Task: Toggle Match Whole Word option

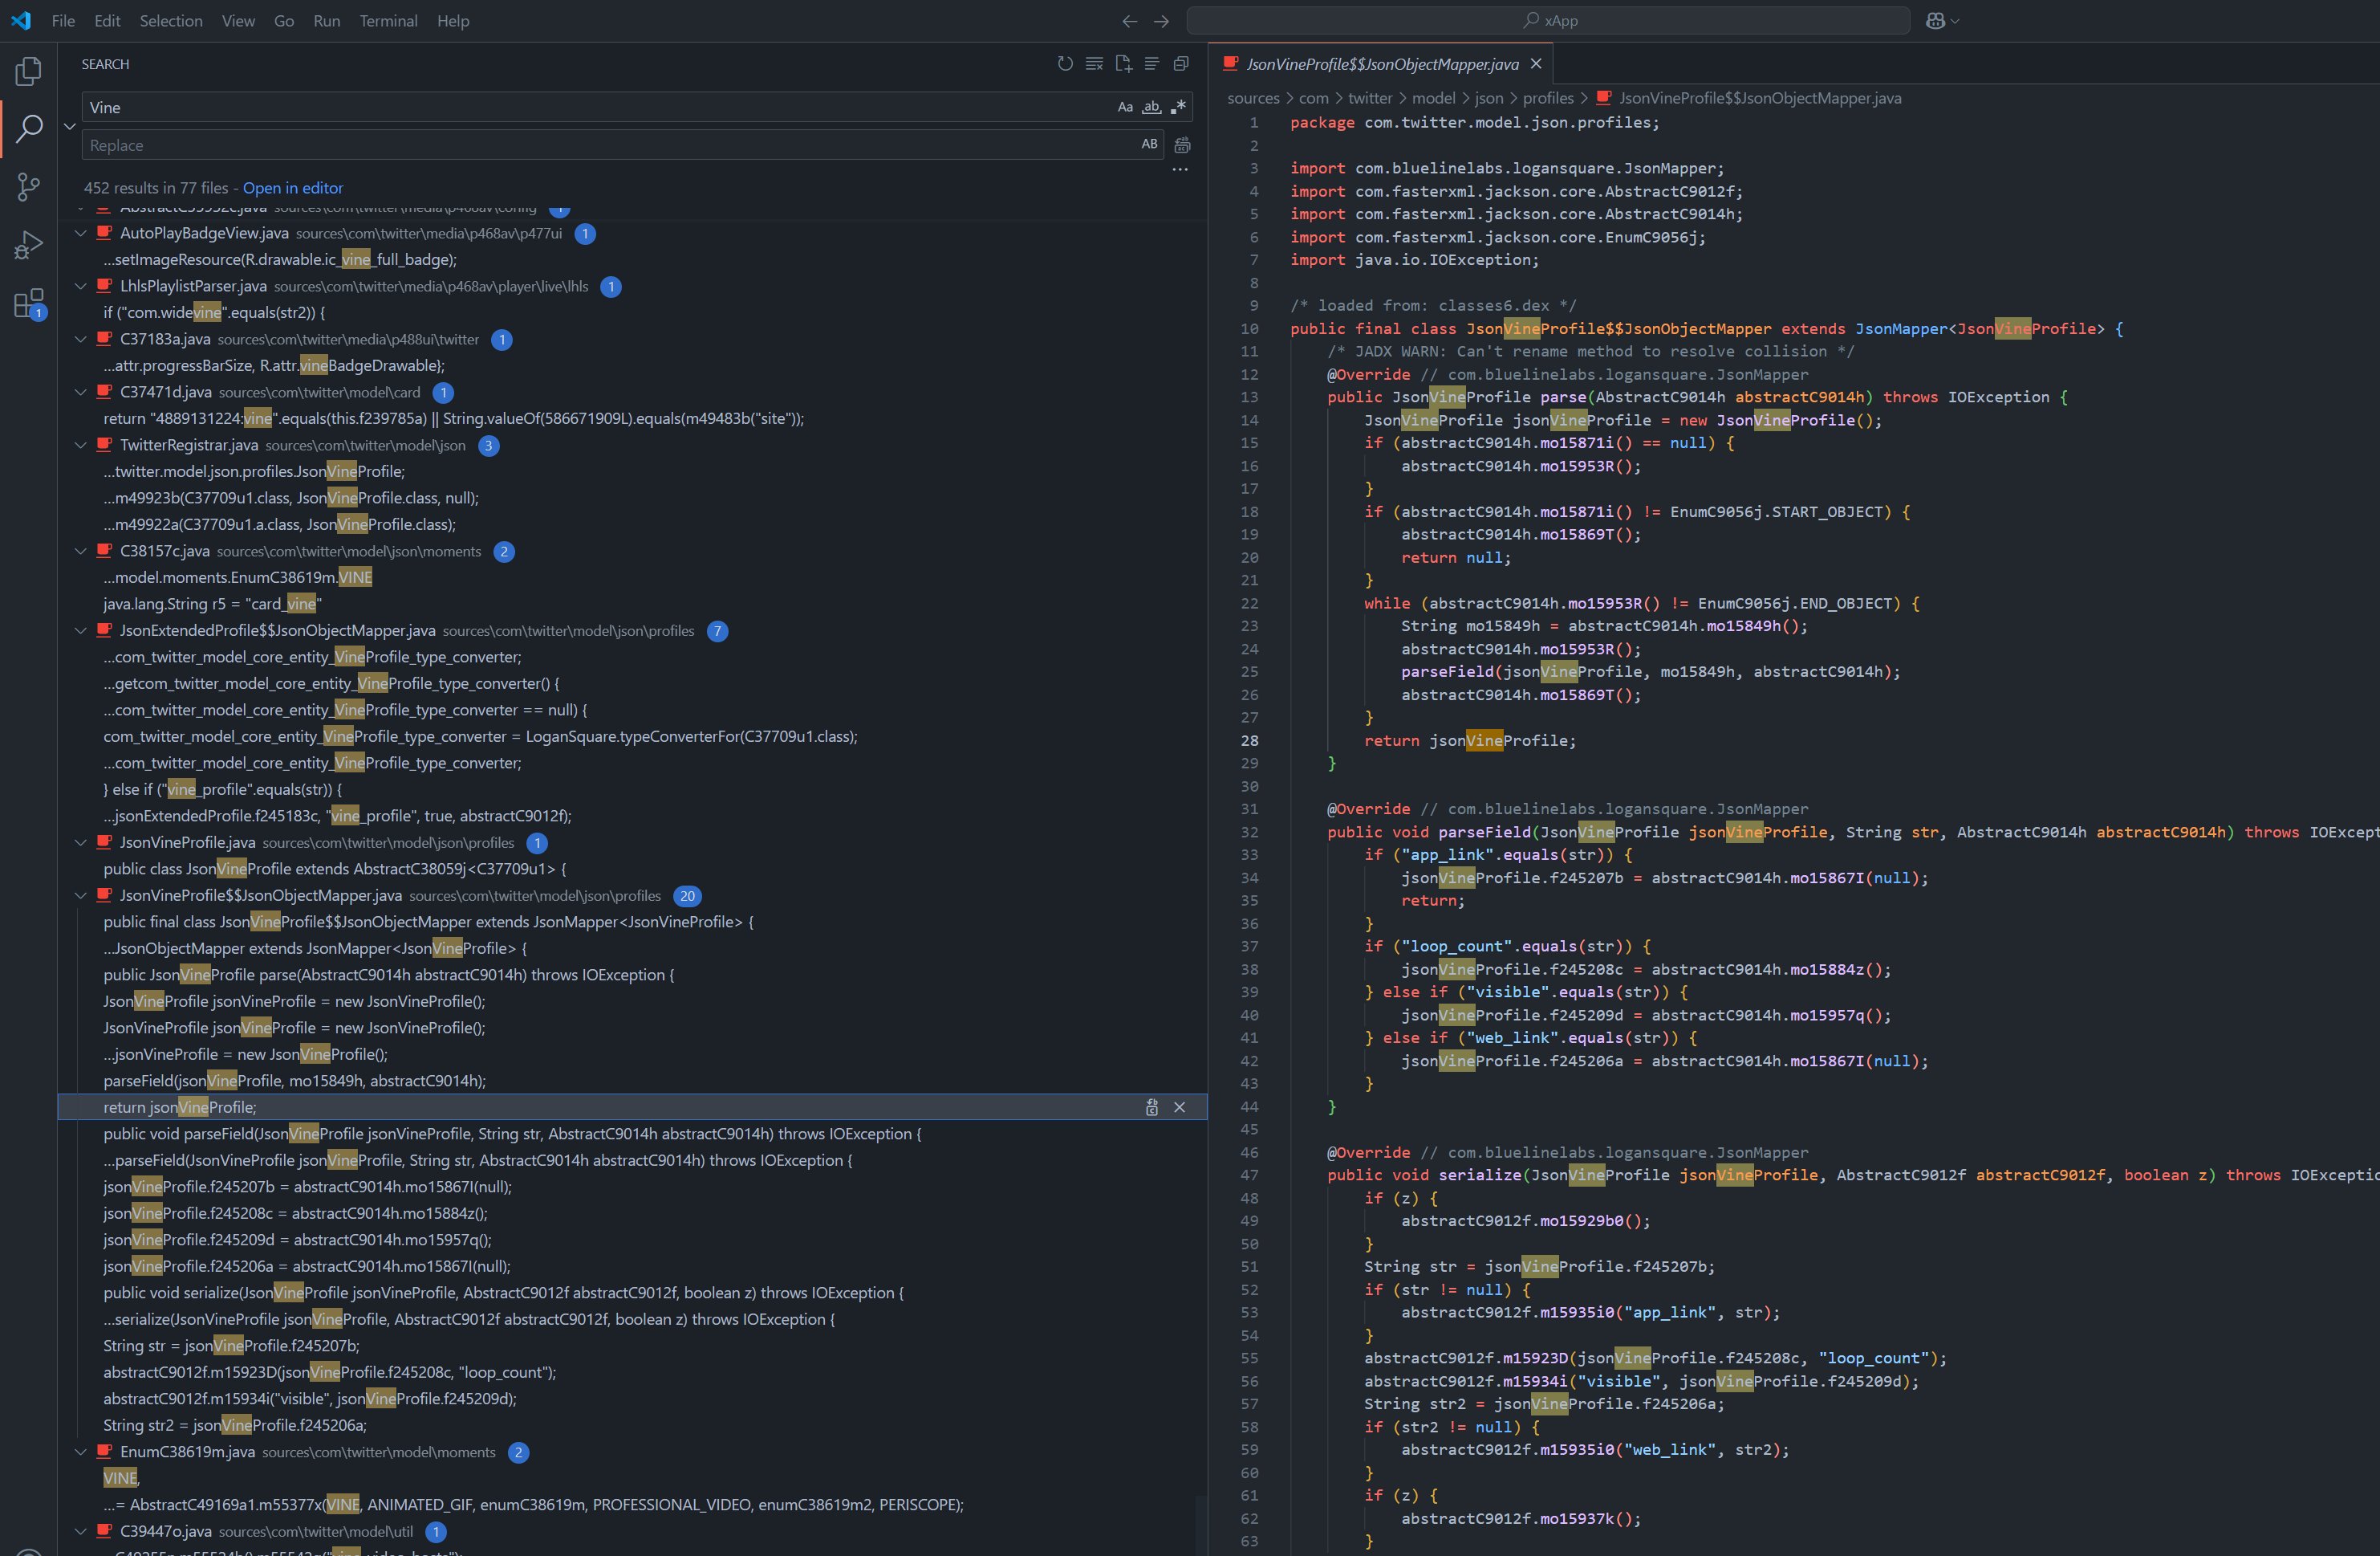Action: click(1152, 107)
